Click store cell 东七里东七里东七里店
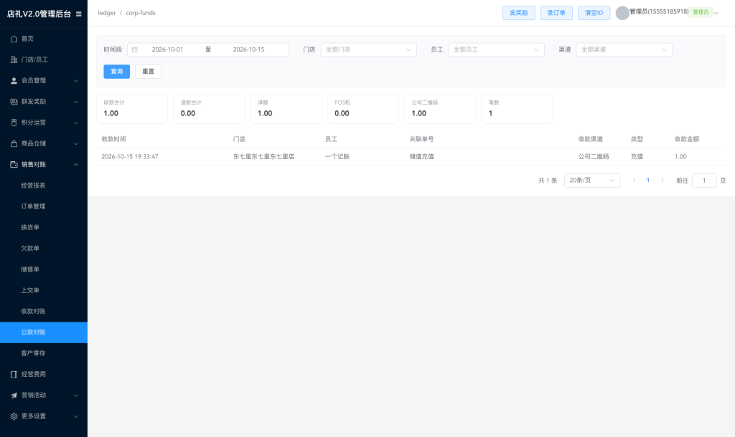 [x=263, y=157]
